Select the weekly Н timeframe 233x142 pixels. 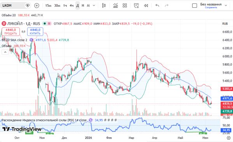click(83, 5)
